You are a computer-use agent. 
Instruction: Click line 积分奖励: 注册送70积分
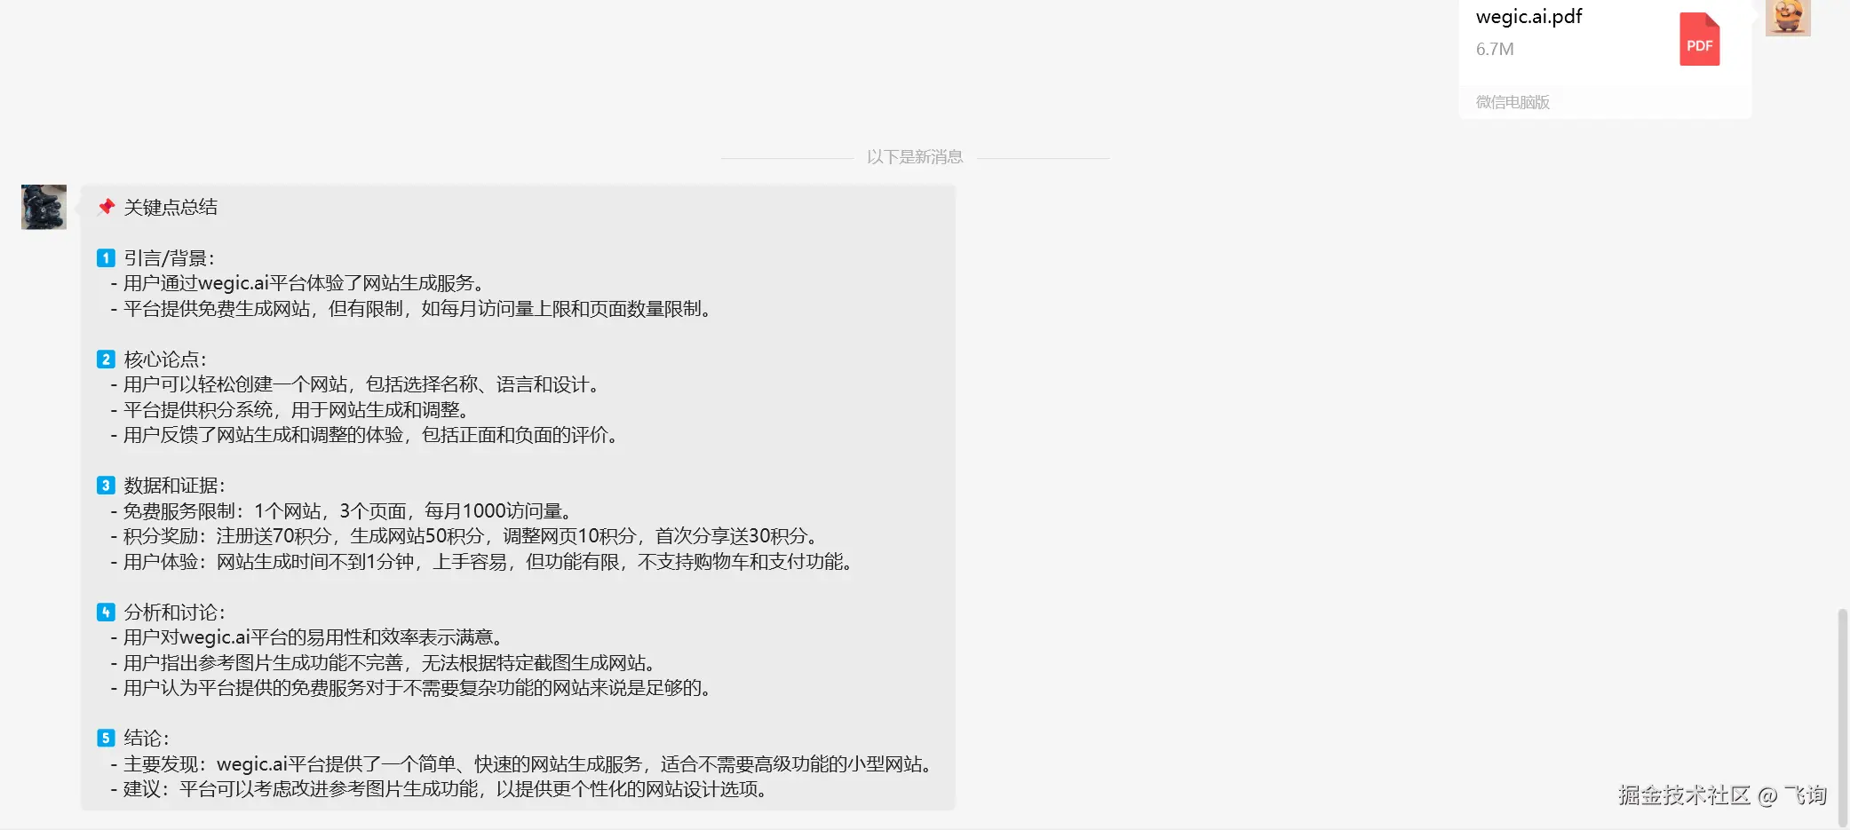pos(466,536)
